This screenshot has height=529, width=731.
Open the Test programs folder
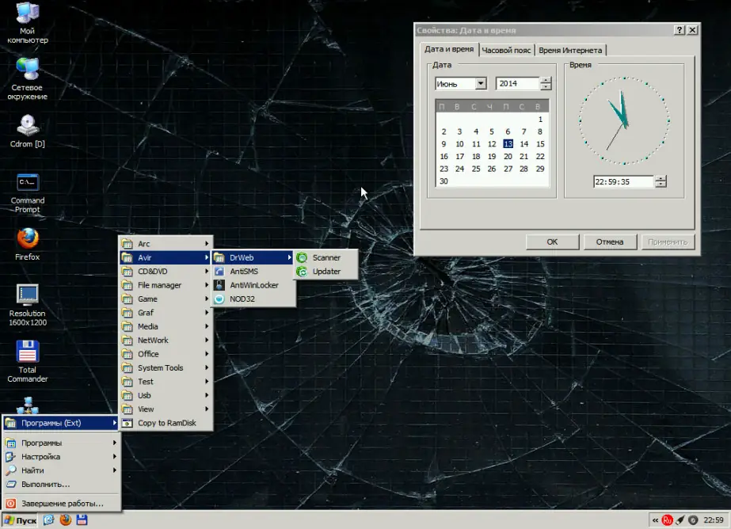(166, 381)
